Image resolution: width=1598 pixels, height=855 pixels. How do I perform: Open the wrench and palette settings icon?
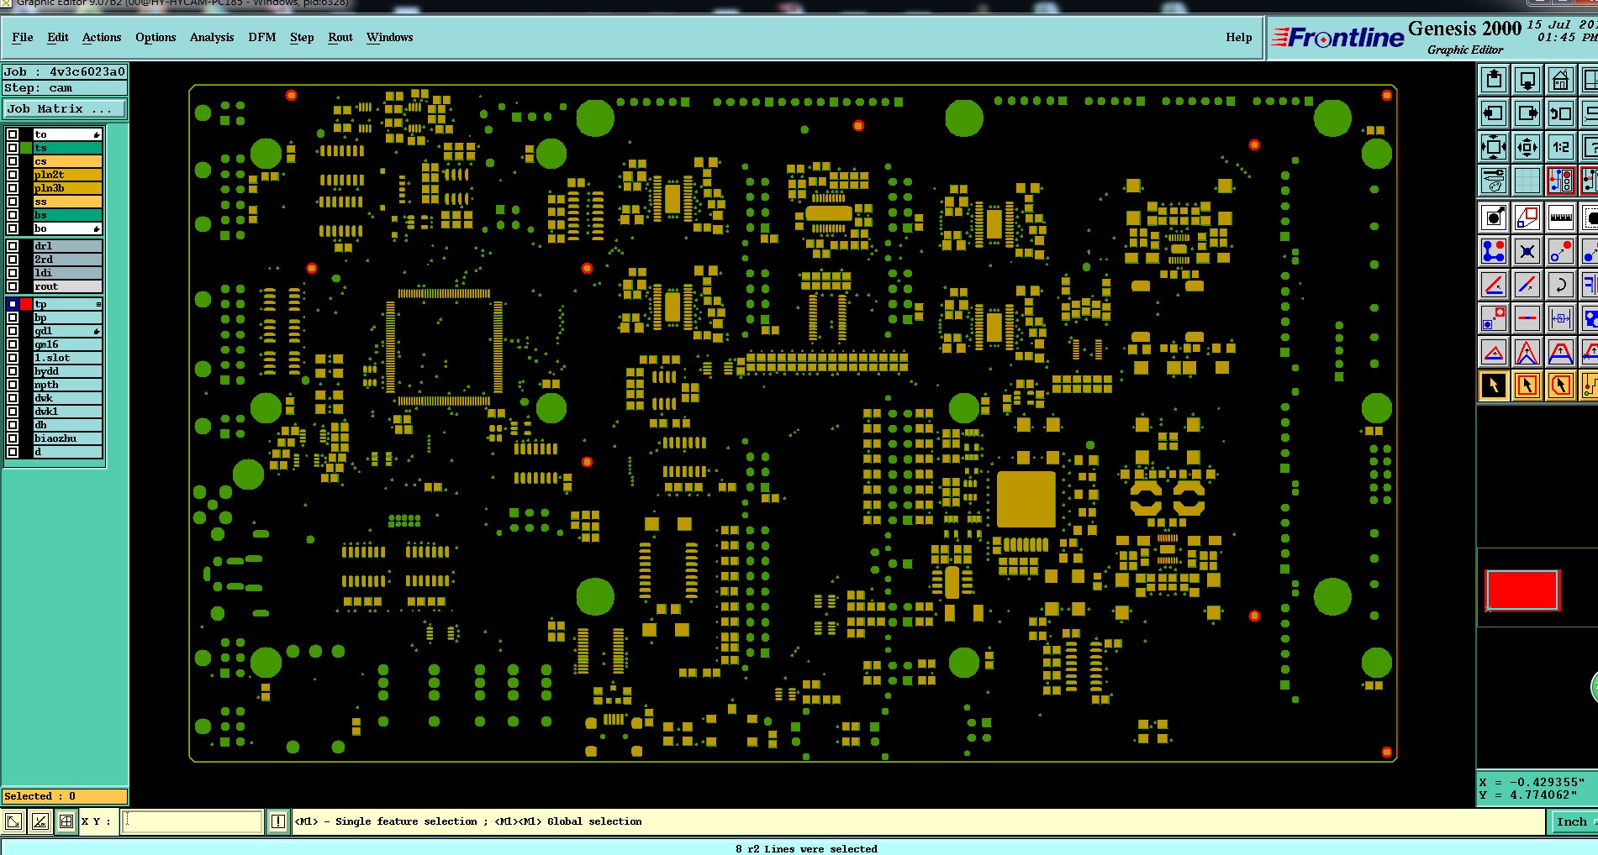[x=1494, y=181]
